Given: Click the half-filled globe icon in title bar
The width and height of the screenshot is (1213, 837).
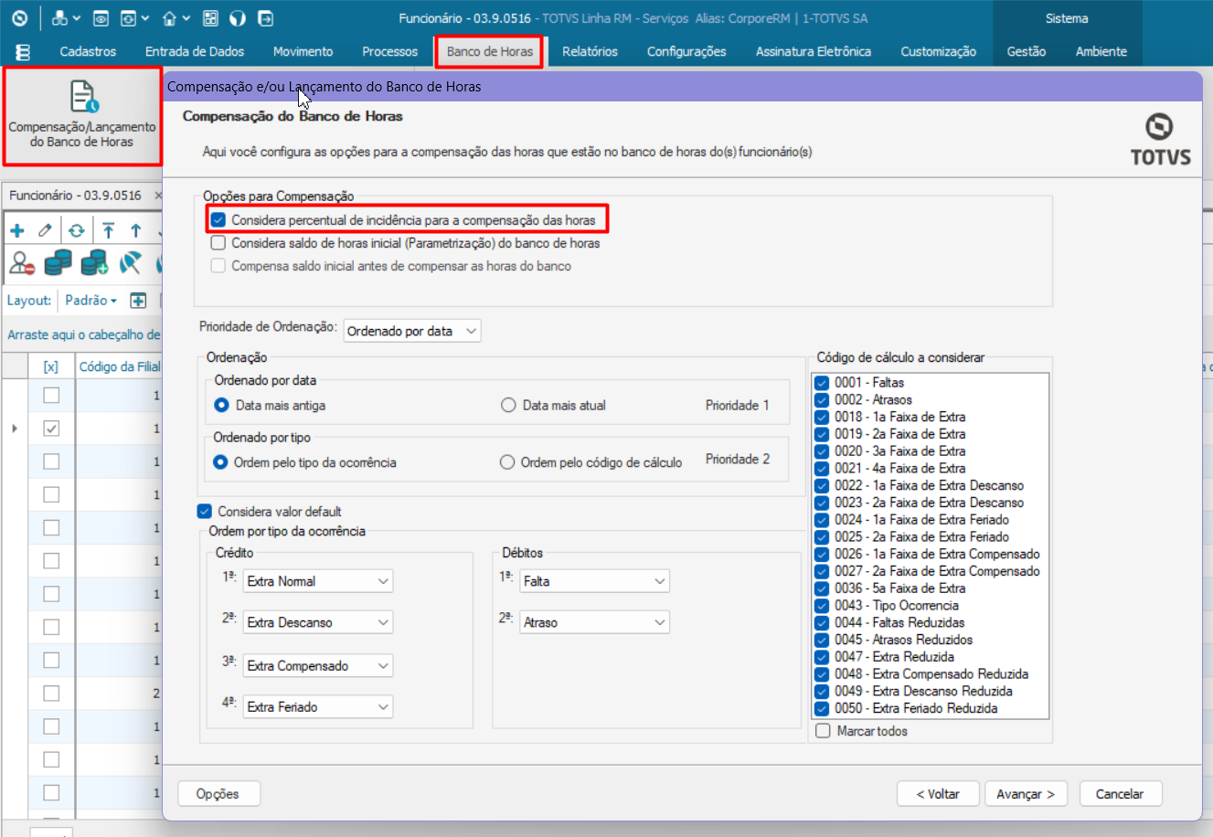Looking at the screenshot, I should (238, 18).
